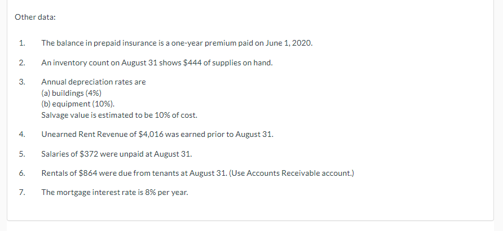Select the Unearned Rent Revenue statement
503x231 pixels.
157,134
